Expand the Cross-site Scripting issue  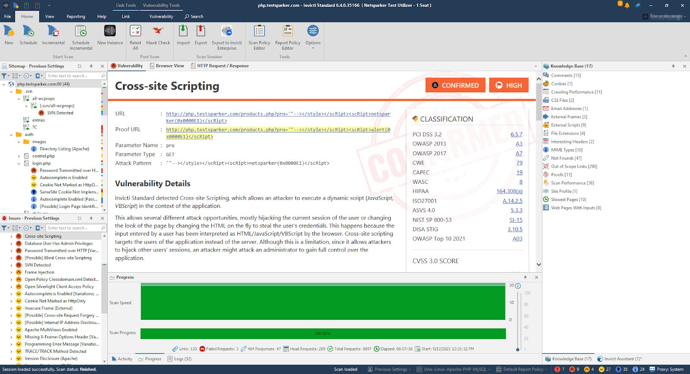click(x=11, y=236)
